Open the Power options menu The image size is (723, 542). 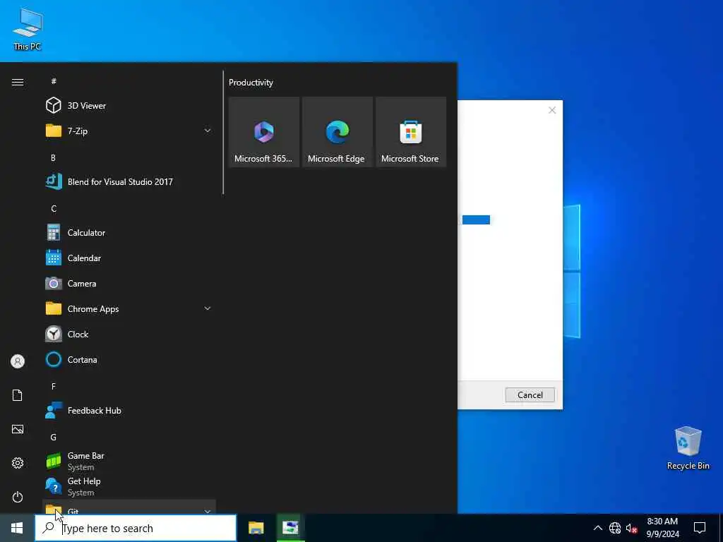pyautogui.click(x=18, y=497)
